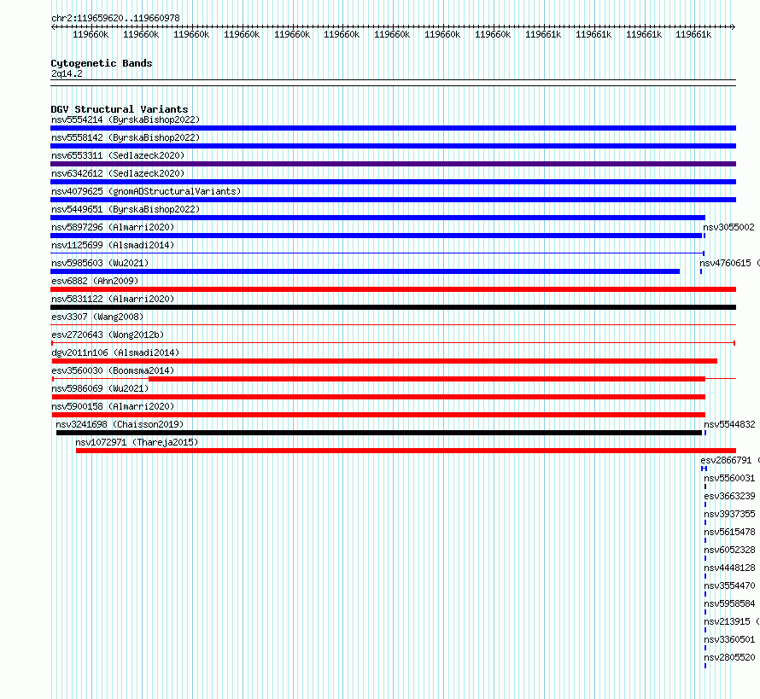Select the nsv5558142 blue variant bar

(x=393, y=146)
